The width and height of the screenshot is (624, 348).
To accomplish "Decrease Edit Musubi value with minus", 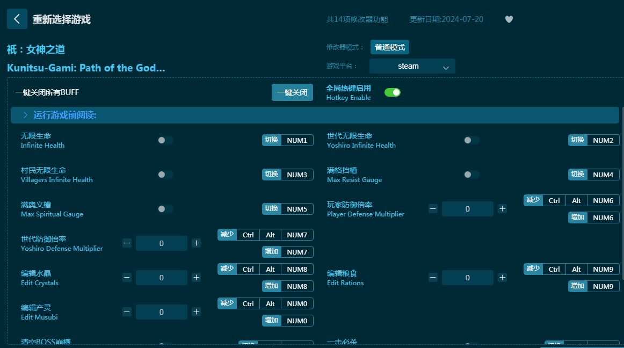I will coord(127,312).
